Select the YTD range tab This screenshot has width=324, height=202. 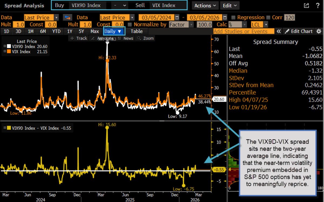tap(56, 31)
